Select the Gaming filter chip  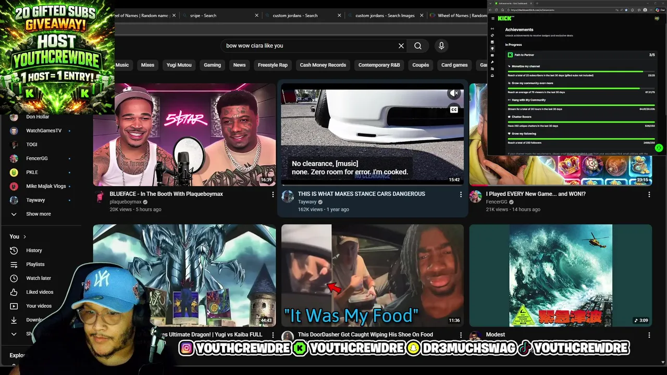[x=212, y=65]
